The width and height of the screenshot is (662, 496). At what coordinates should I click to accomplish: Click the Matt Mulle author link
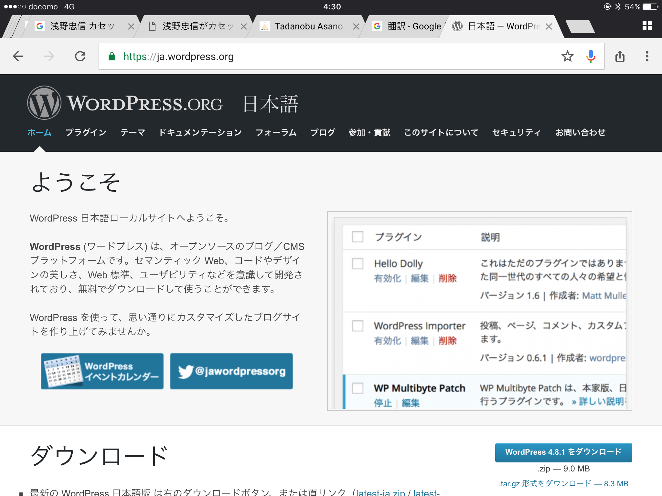tap(604, 295)
